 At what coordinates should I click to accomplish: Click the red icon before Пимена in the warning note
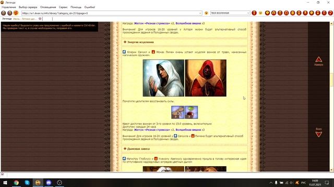pos(193,136)
